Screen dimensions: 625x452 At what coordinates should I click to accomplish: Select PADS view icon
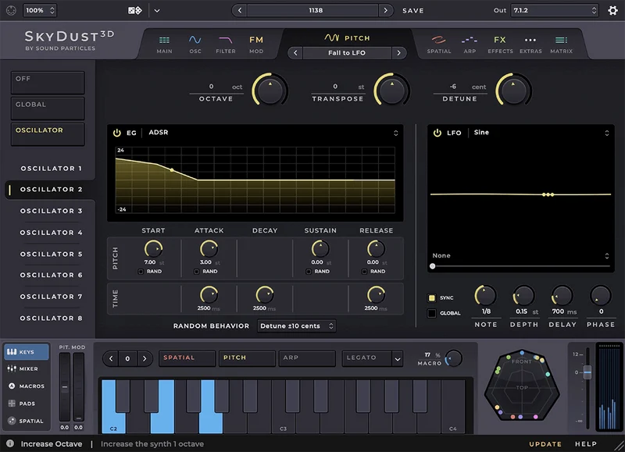[x=12, y=404]
